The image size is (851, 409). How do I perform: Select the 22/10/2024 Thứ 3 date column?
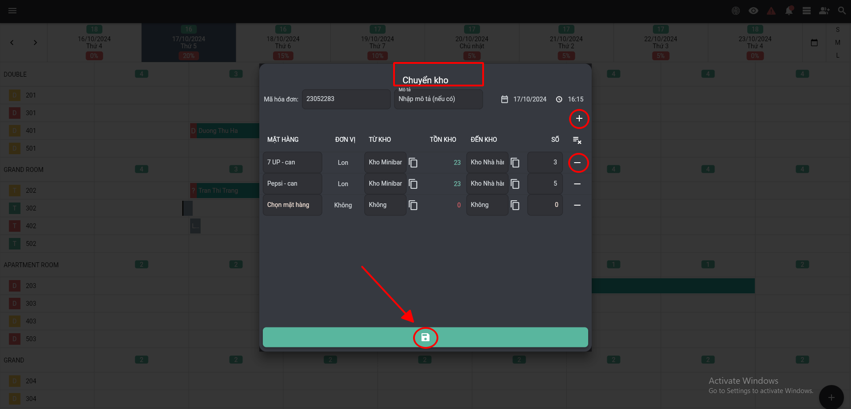coord(661,43)
